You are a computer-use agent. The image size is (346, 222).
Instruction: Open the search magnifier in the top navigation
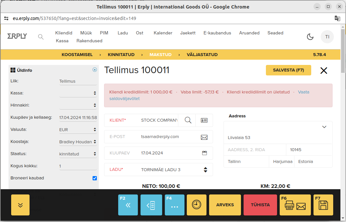click(x=41, y=37)
